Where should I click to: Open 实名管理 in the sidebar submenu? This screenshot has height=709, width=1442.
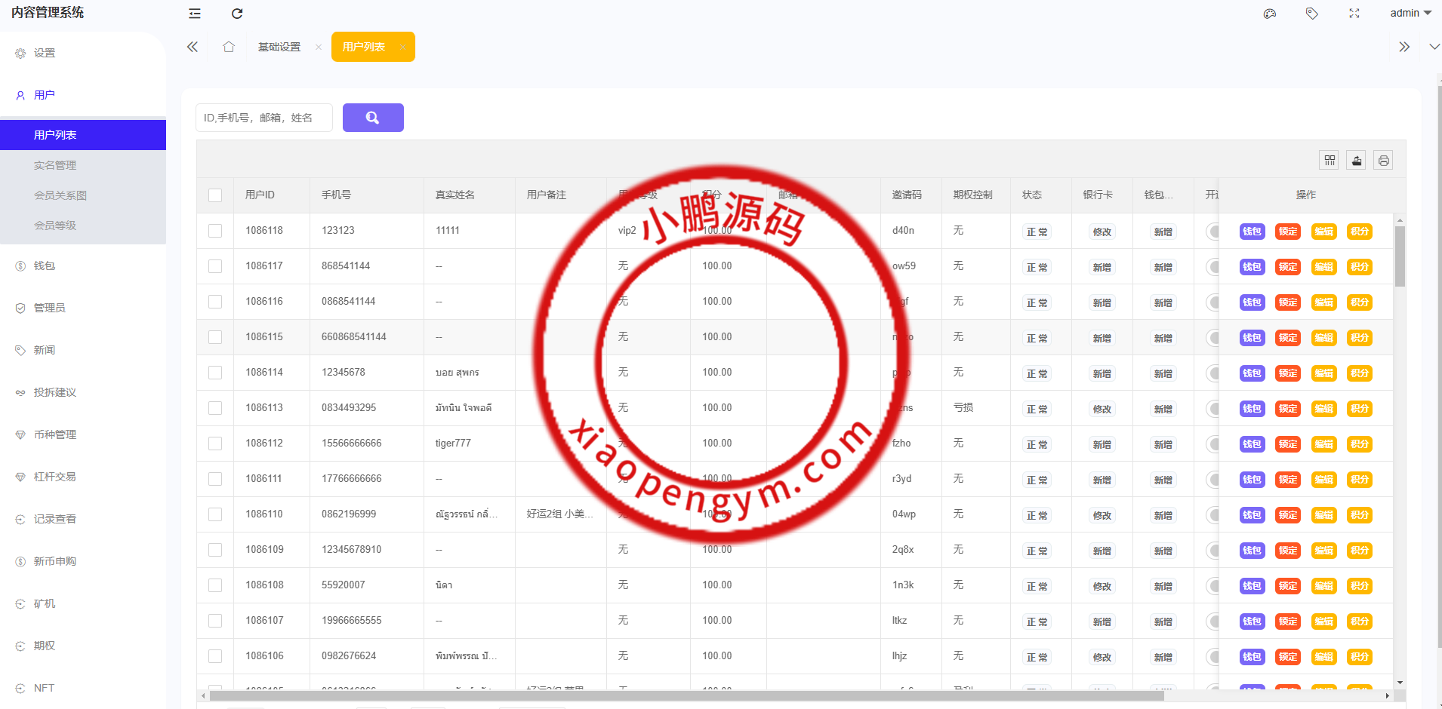click(55, 165)
